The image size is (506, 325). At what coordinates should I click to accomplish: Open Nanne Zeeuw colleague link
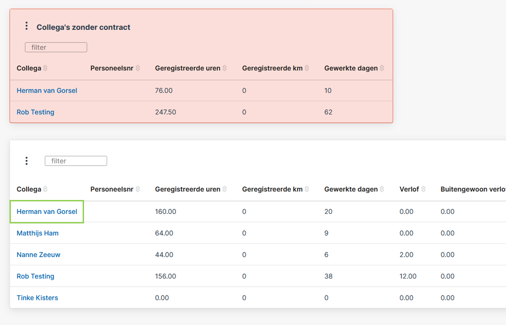(38, 255)
